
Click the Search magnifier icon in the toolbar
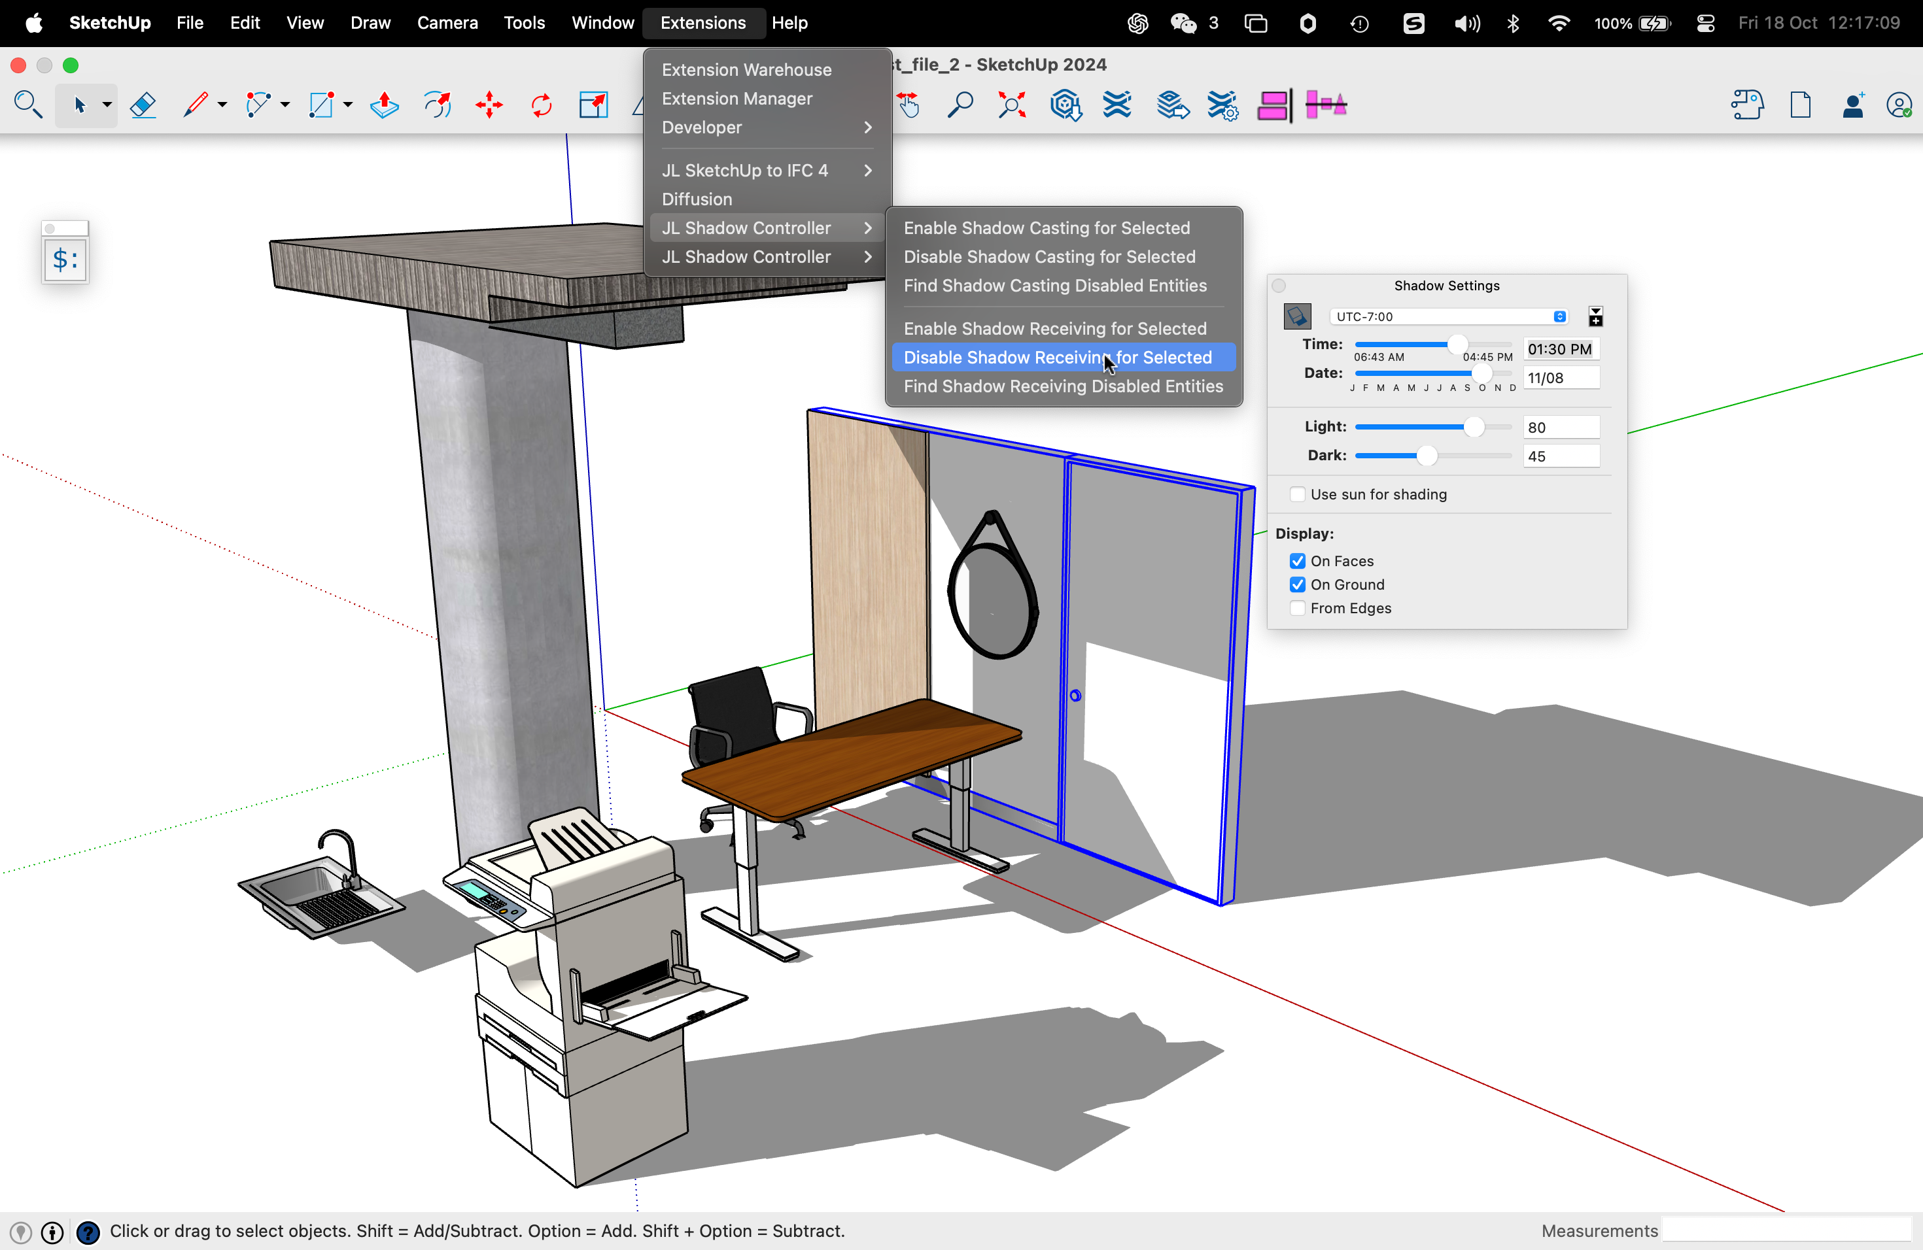(27, 105)
